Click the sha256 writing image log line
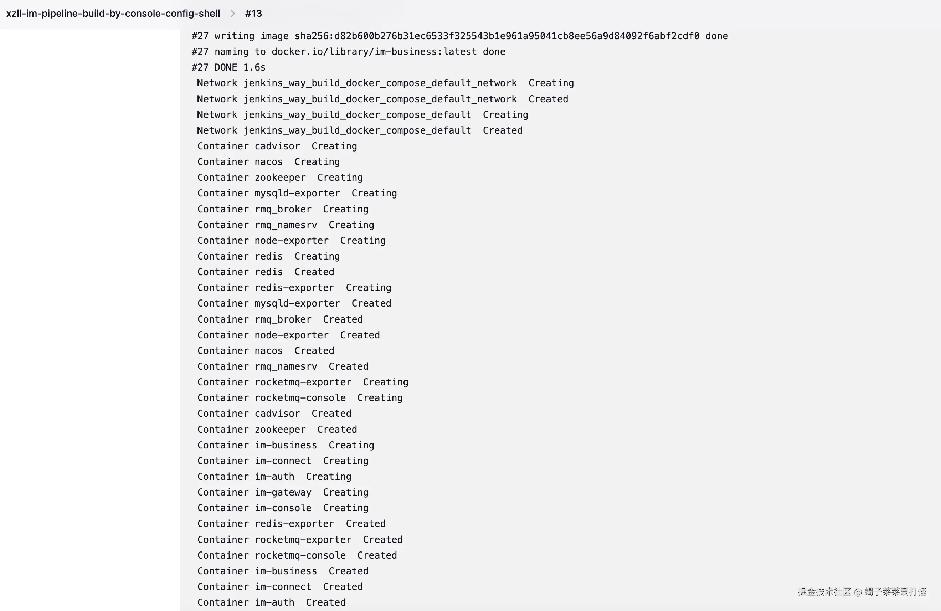Screen dimensions: 941x611 pyautogui.click(x=459, y=36)
